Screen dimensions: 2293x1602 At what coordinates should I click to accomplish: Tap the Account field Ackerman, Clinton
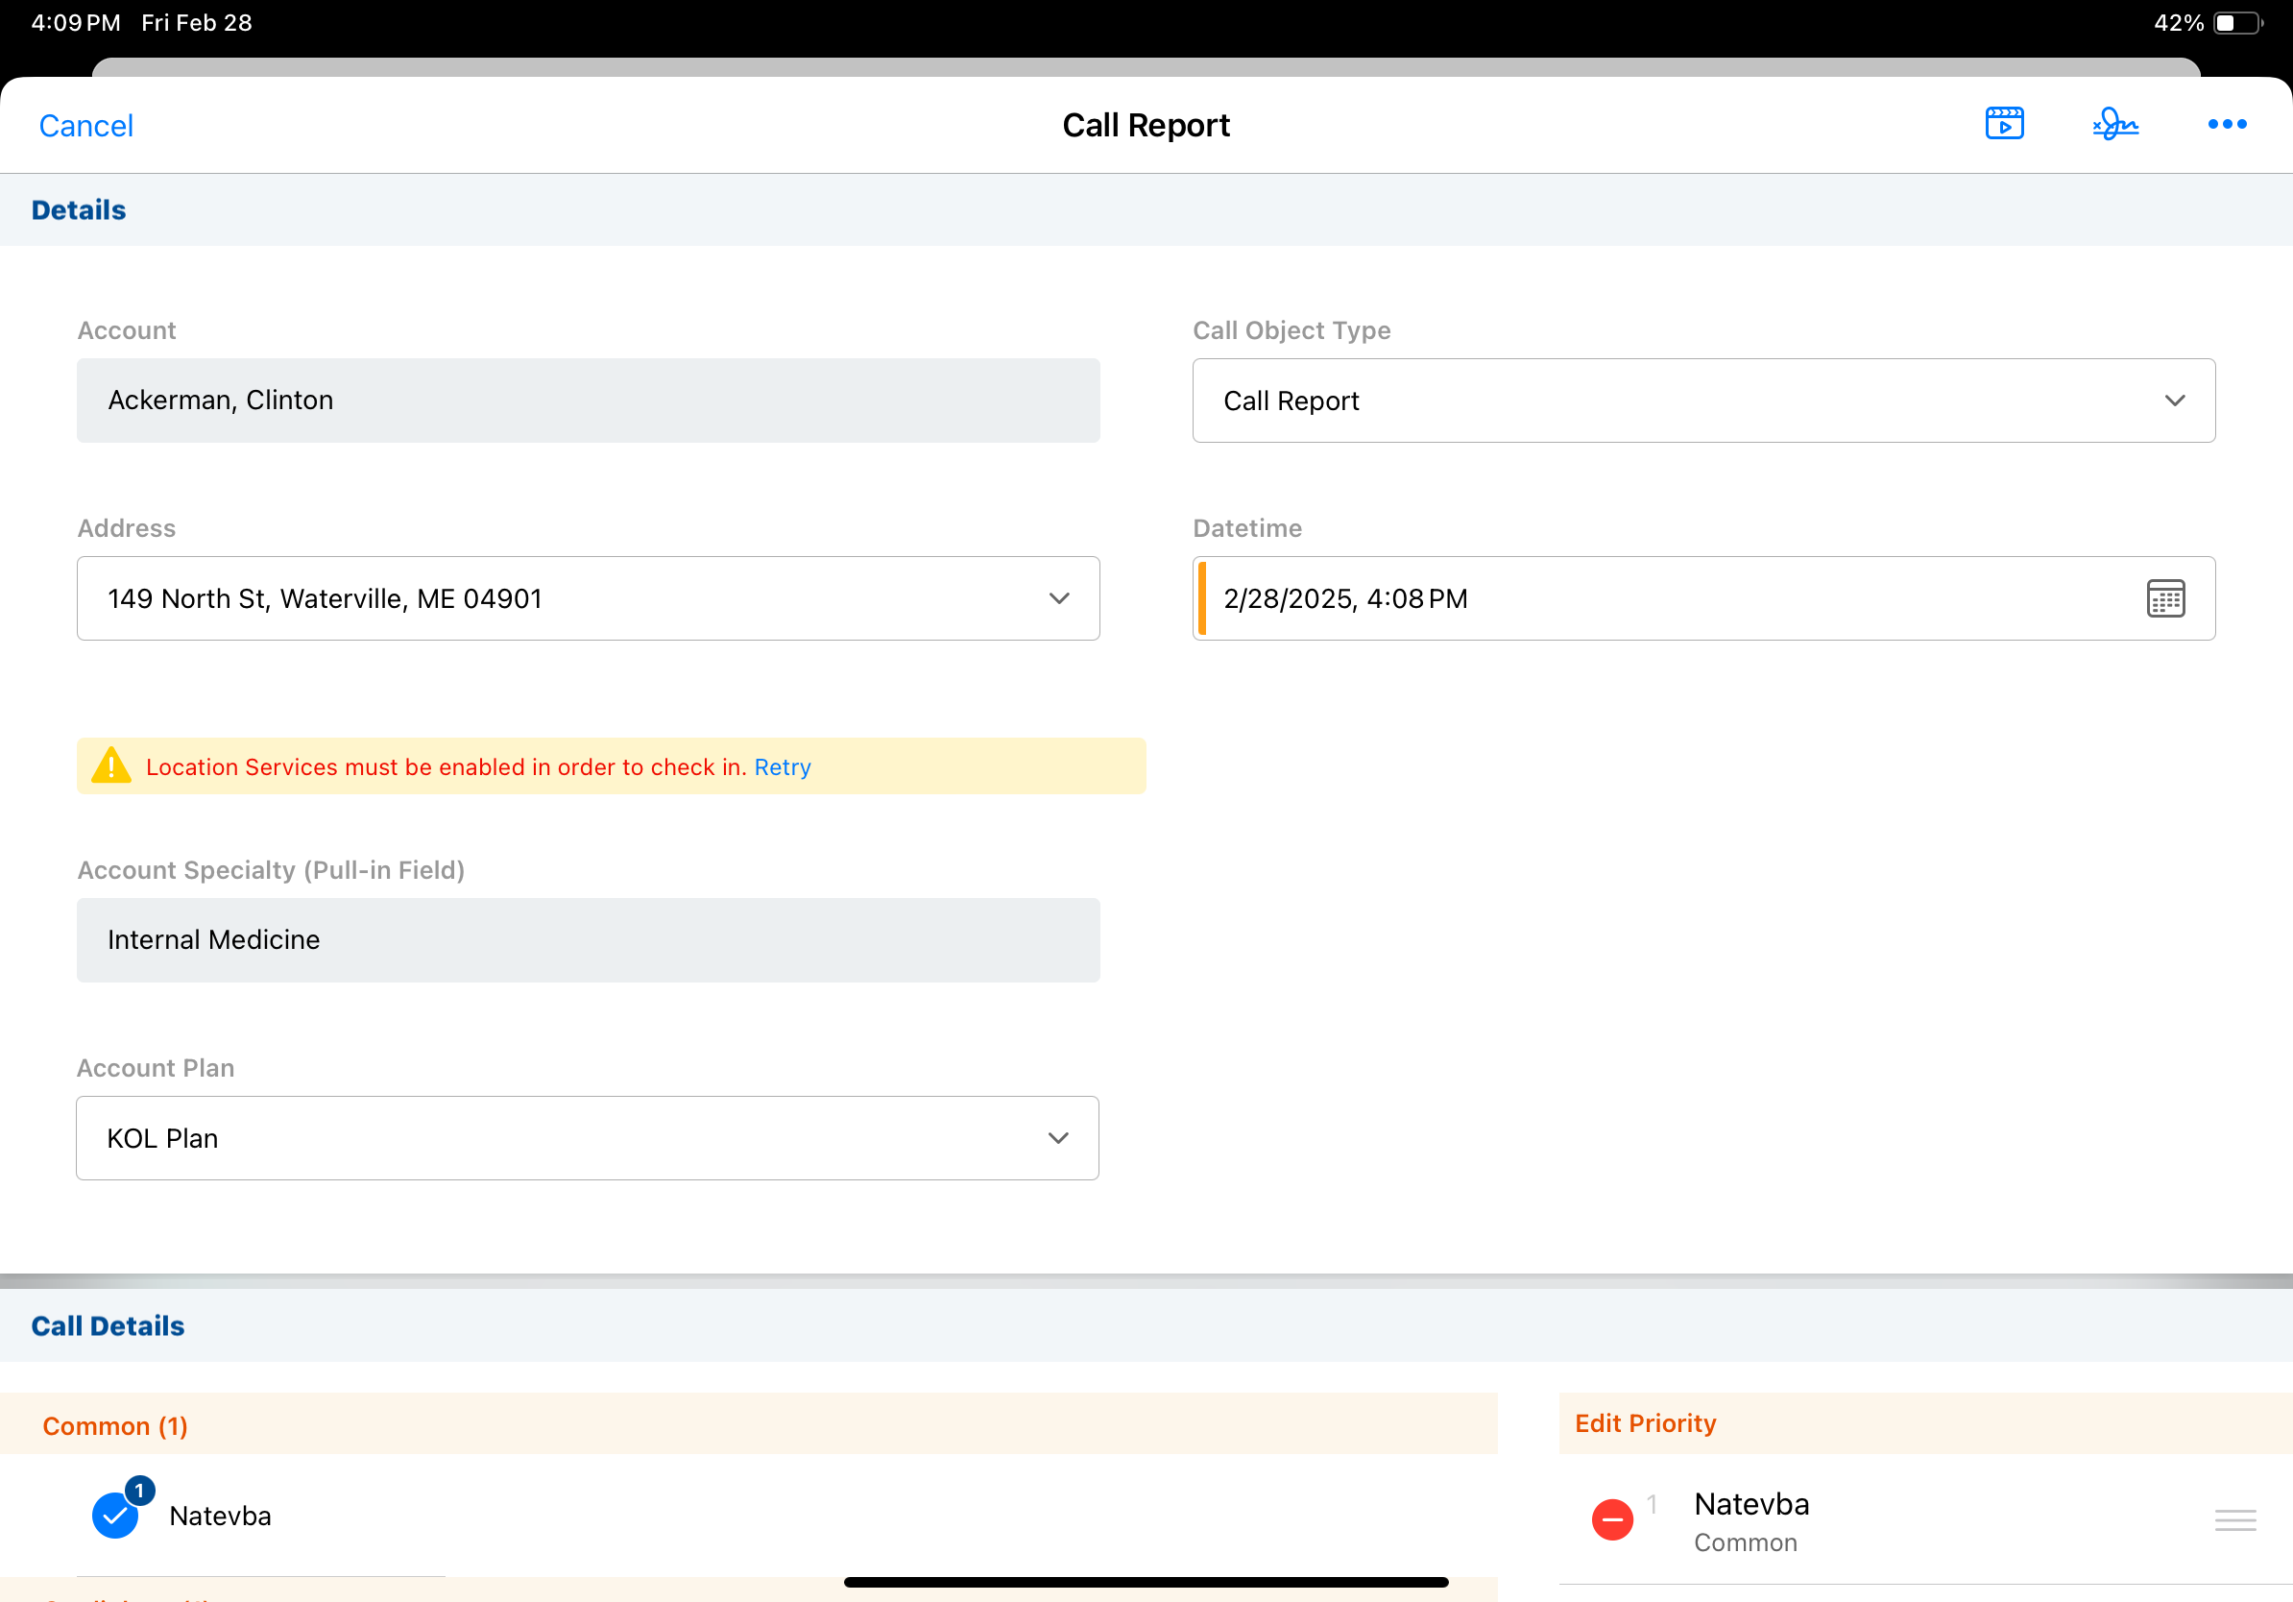588,400
